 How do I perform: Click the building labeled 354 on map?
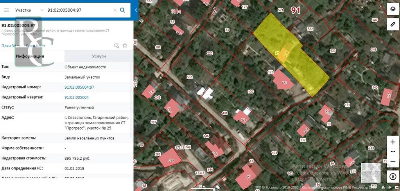click(x=170, y=158)
